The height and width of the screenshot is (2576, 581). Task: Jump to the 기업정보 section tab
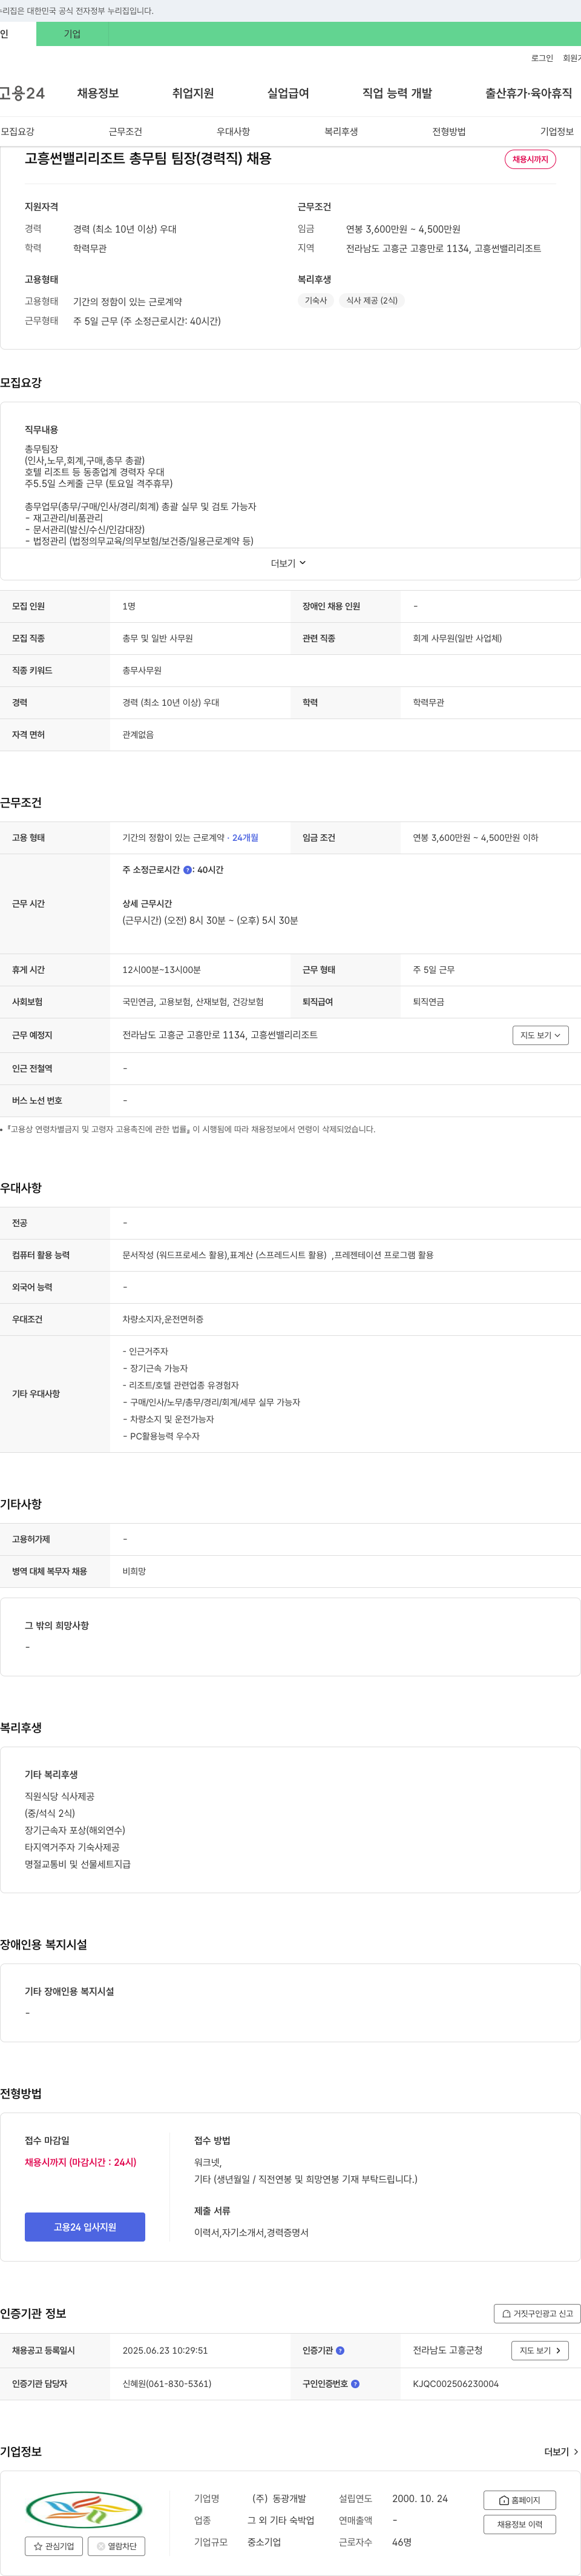(x=556, y=132)
